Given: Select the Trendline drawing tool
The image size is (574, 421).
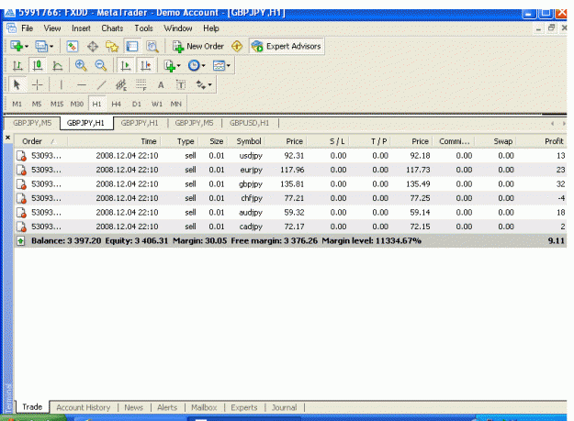Looking at the screenshot, I should (101, 85).
